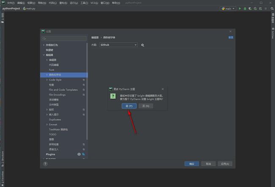275x187 pixels.
Task: Select the Font settings item
Action: click(x=52, y=70)
